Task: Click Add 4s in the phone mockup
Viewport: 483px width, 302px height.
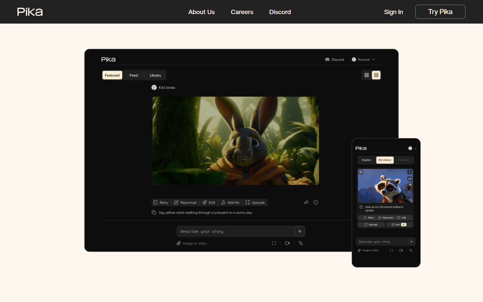Action: [x=399, y=224]
